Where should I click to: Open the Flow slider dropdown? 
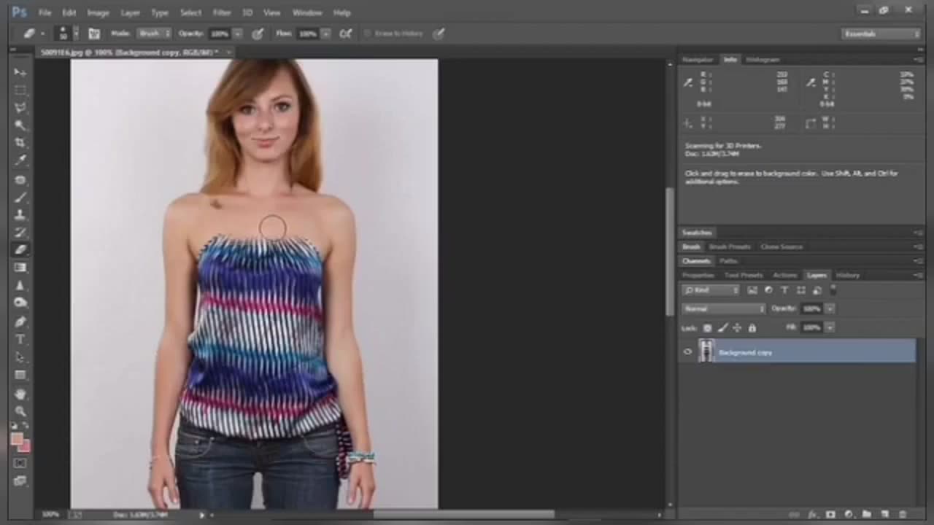click(325, 34)
